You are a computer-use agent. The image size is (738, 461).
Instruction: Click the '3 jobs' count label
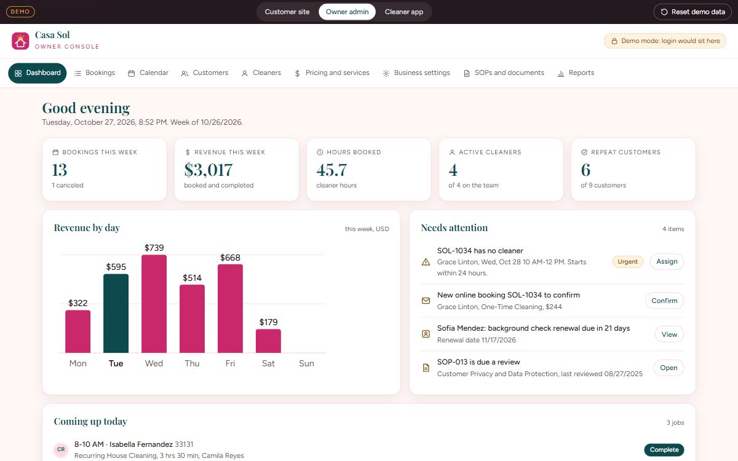[x=675, y=423]
